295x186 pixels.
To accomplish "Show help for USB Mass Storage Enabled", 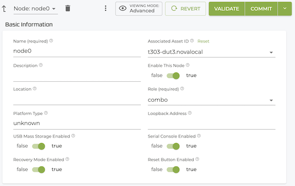I will [73, 136].
